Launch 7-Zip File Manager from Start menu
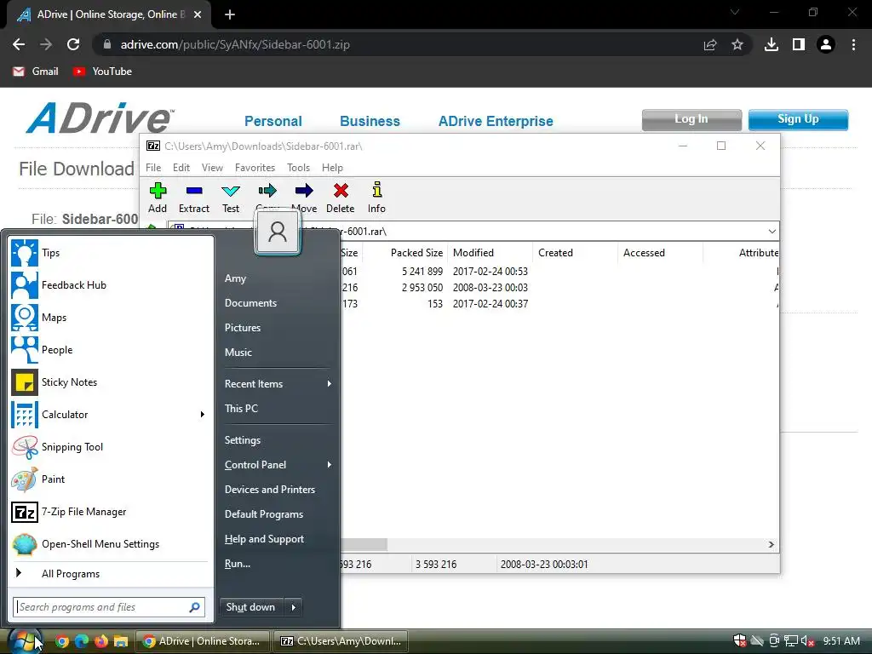Image resolution: width=872 pixels, height=654 pixels. [110, 512]
